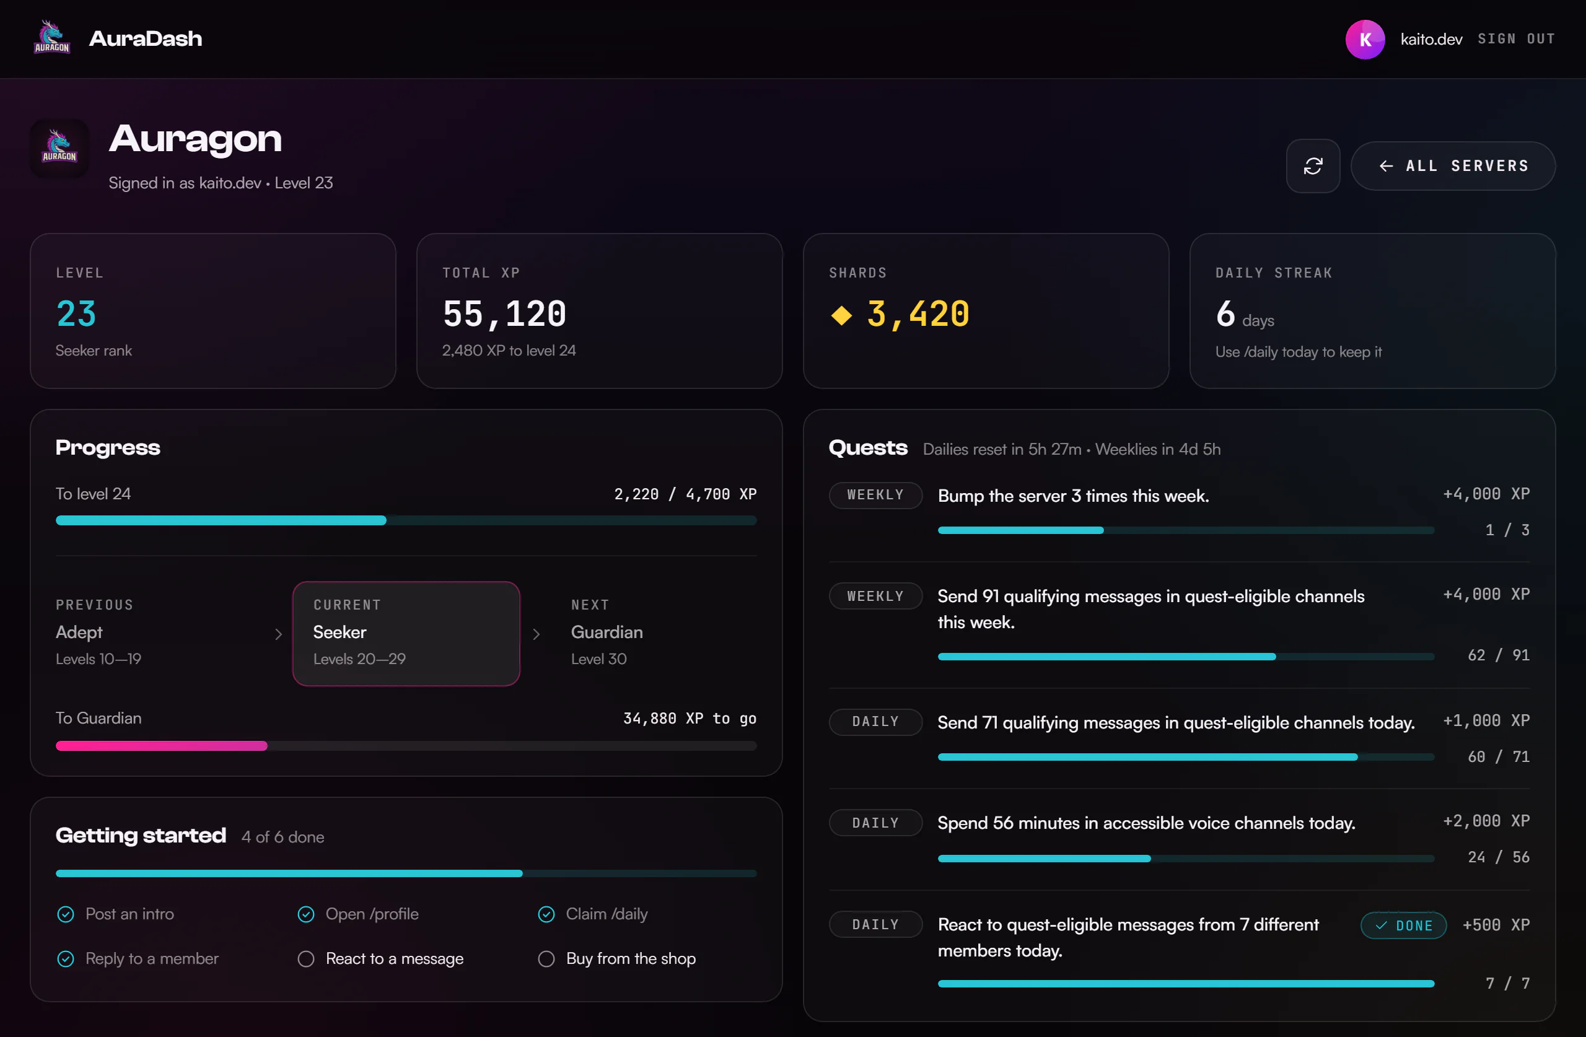Click the '62 / 91' quest count

pos(1498,655)
